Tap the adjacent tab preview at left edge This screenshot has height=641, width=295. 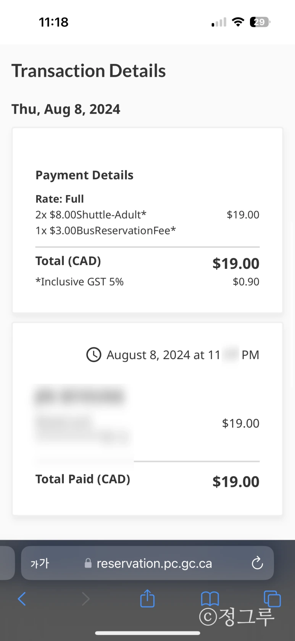click(x=7, y=563)
